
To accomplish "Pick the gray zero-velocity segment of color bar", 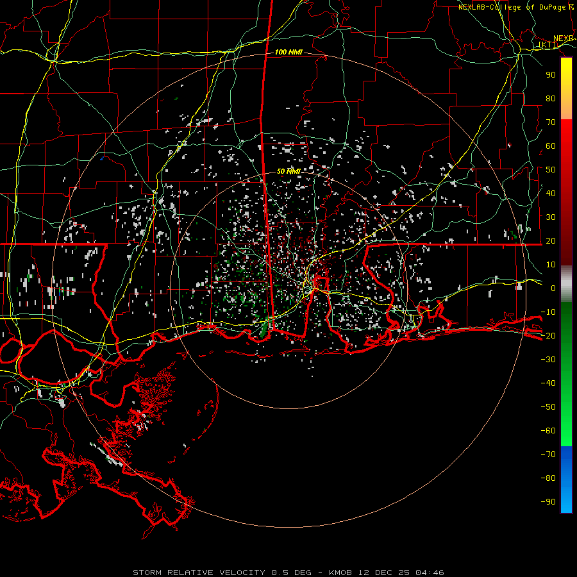I will (566, 284).
